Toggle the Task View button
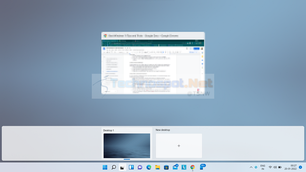This screenshot has height=172, width=306. 122,167
